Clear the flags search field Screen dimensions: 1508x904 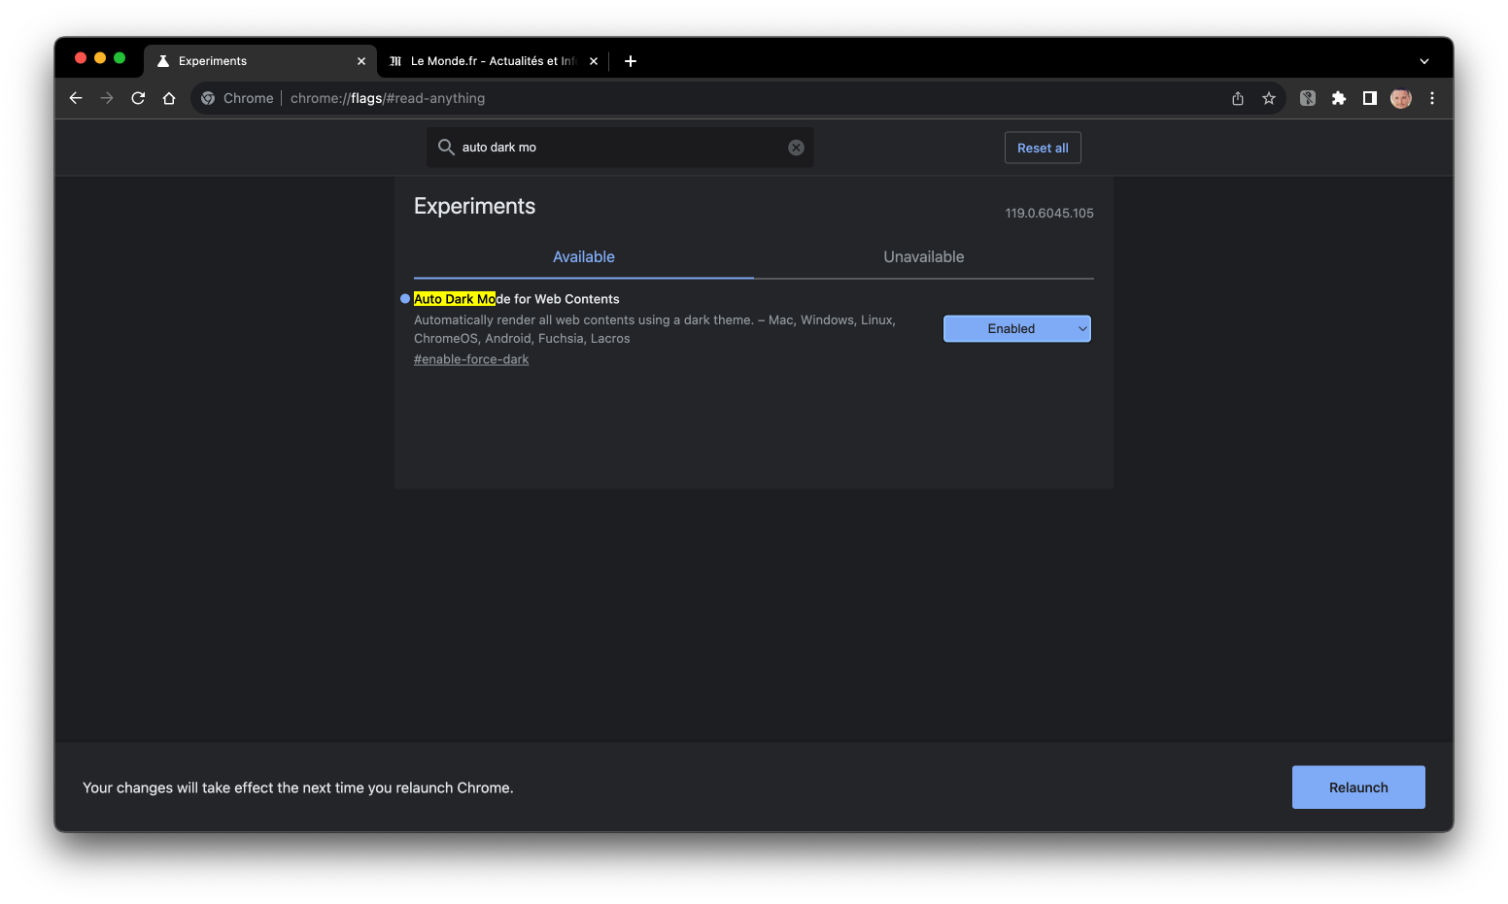tap(796, 148)
